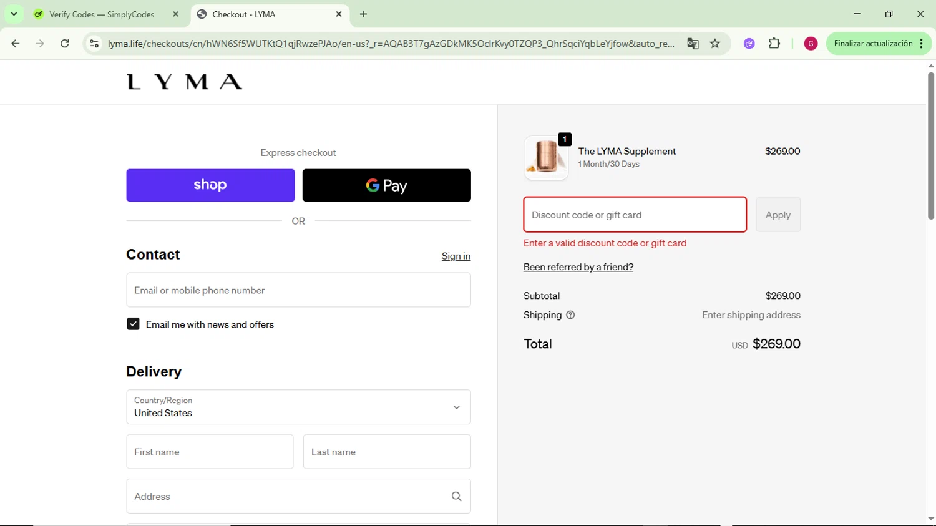The image size is (936, 526).
Task: Close the Checkout - LYMA tab
Action: 339,14
